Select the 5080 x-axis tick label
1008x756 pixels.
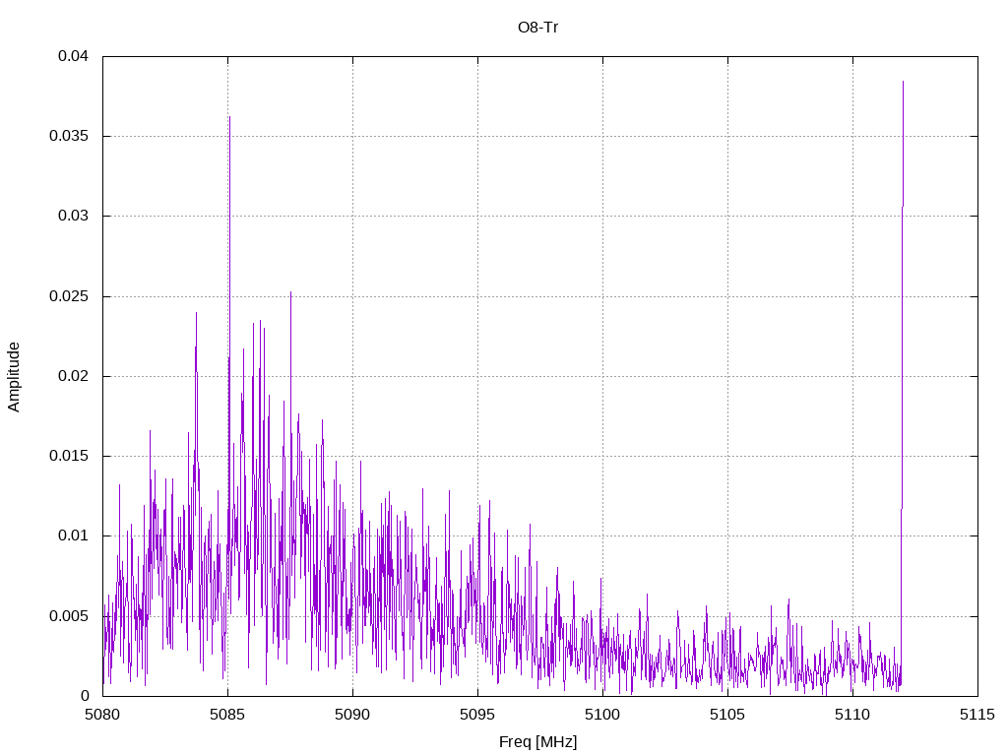tap(102, 715)
